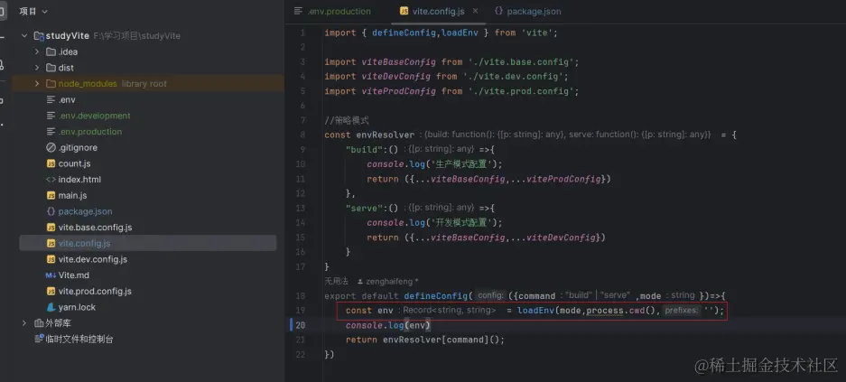Click the config: inlay hint on line 18
This screenshot has height=382, width=846.
click(491, 295)
